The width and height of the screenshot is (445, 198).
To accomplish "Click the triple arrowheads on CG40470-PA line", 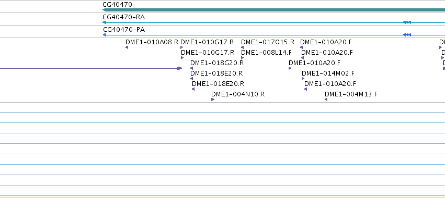I will coord(407,35).
